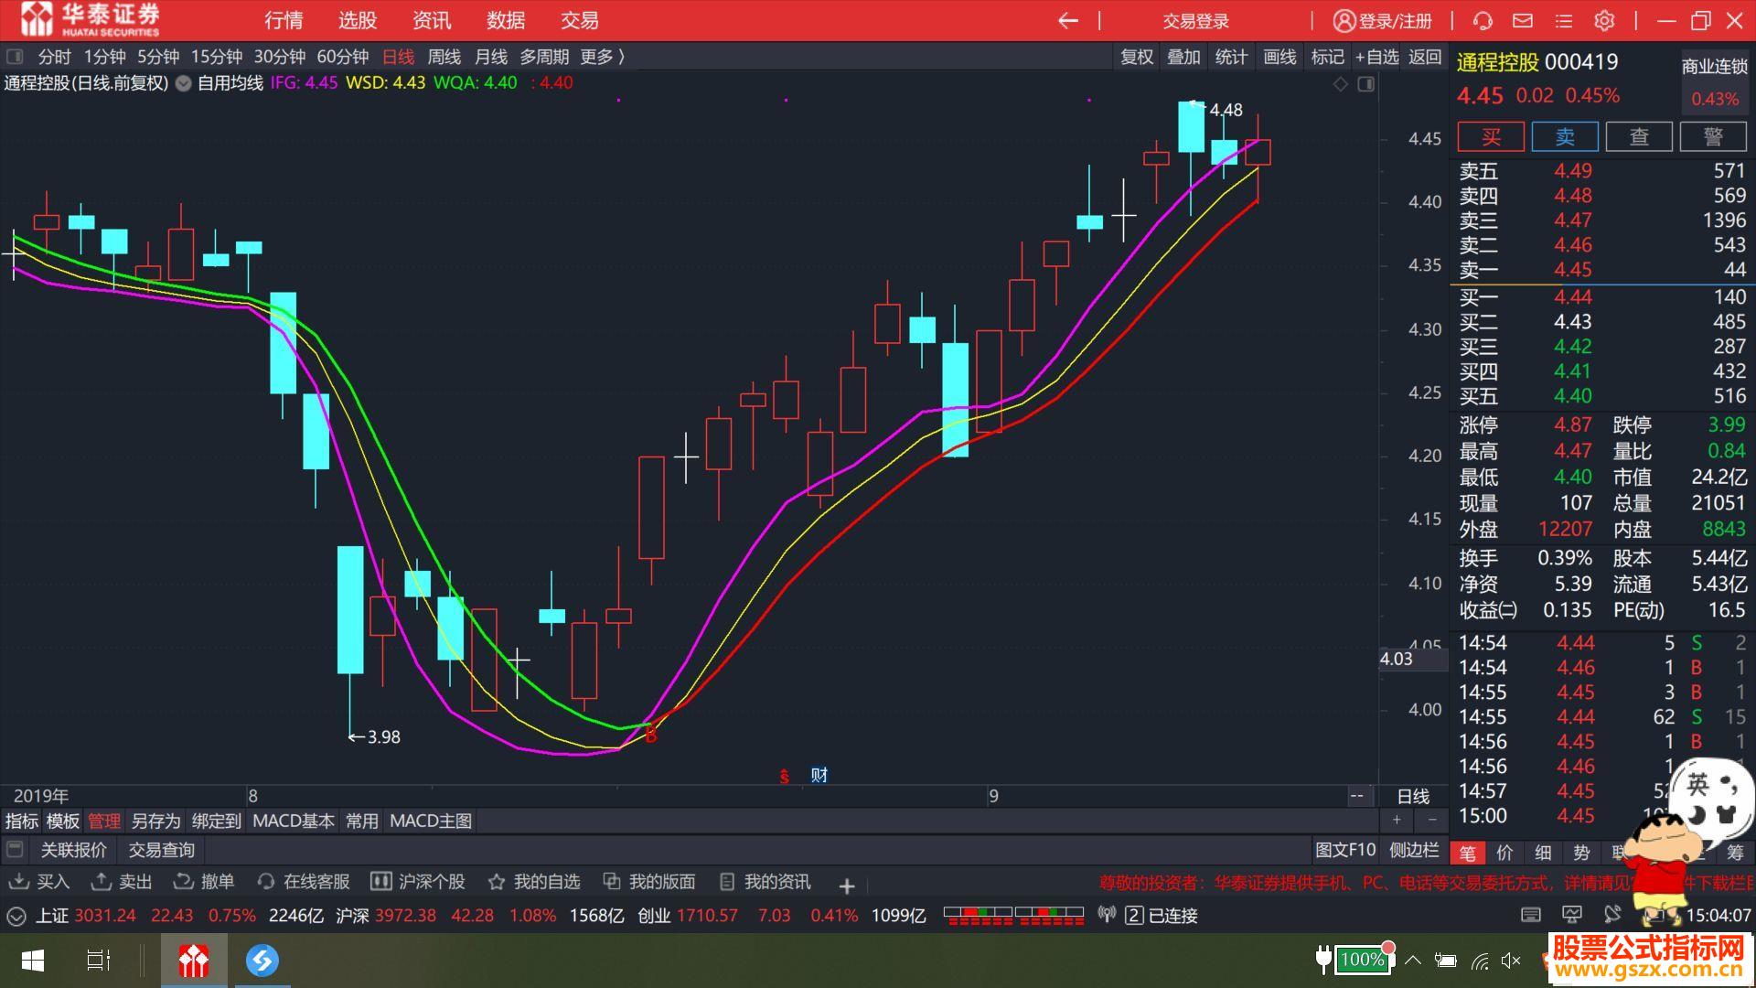The height and width of the screenshot is (988, 1756).
Task: Switch to the 周线 chart period
Action: pos(444,57)
